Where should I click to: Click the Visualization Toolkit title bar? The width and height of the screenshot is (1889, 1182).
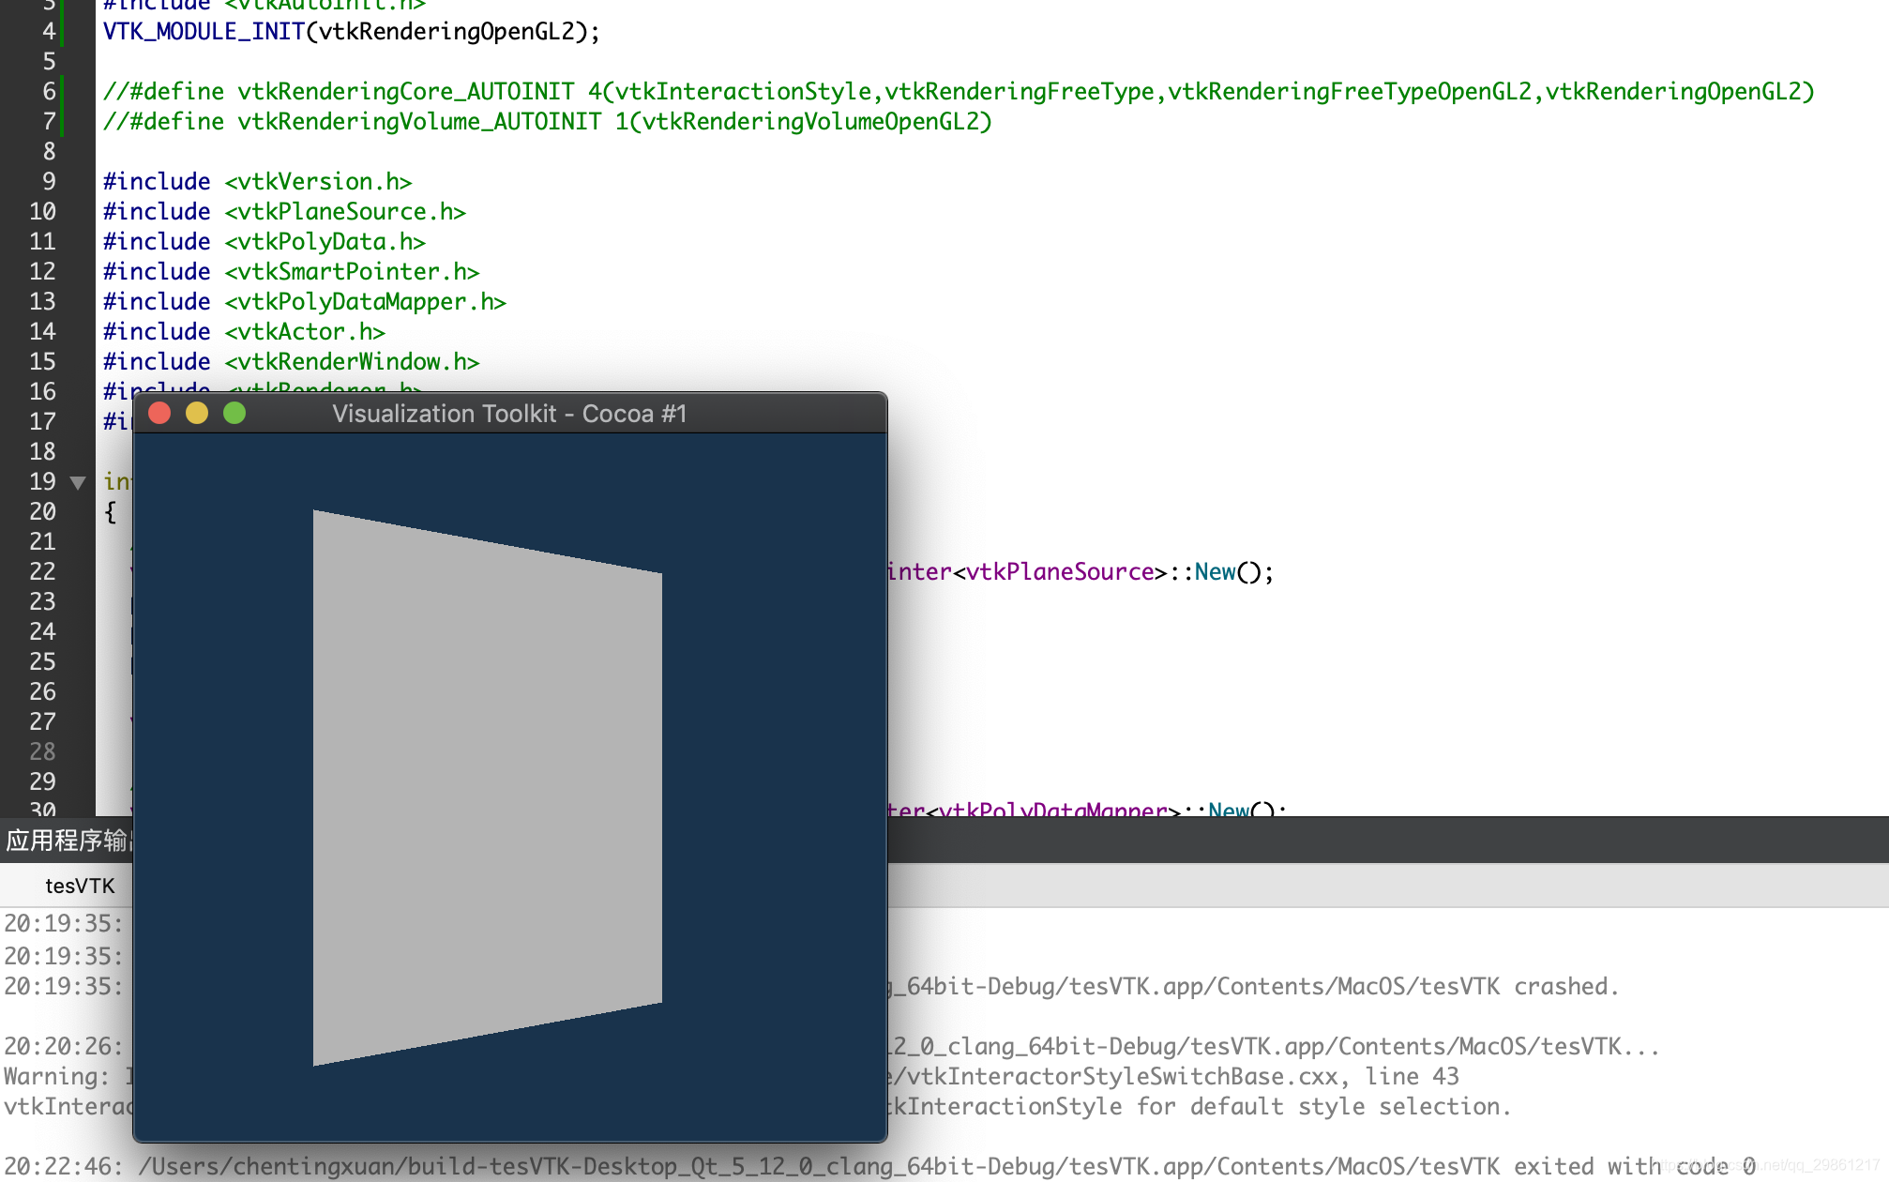pos(509,414)
